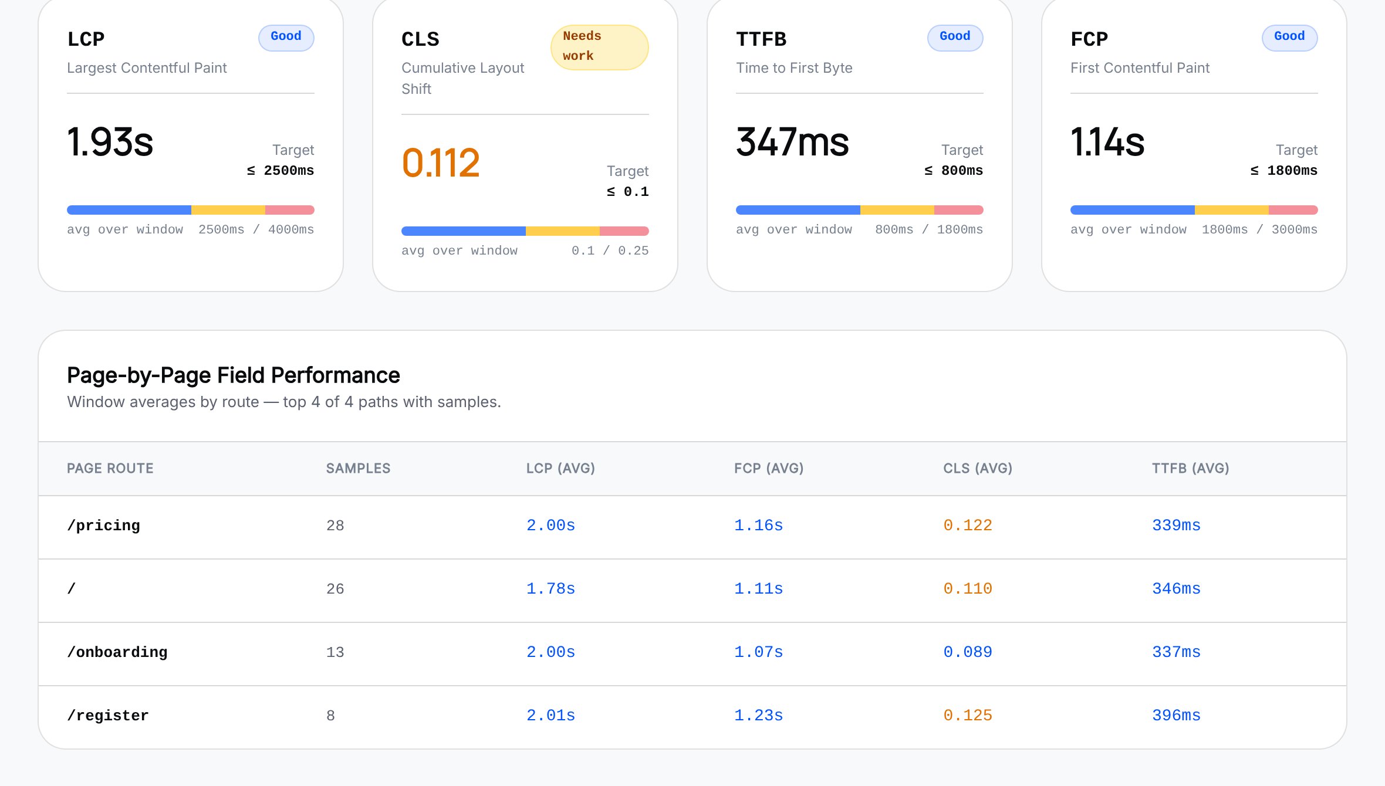The image size is (1385, 786).
Task: Click the Time to First Byte subtitle
Action: click(795, 68)
